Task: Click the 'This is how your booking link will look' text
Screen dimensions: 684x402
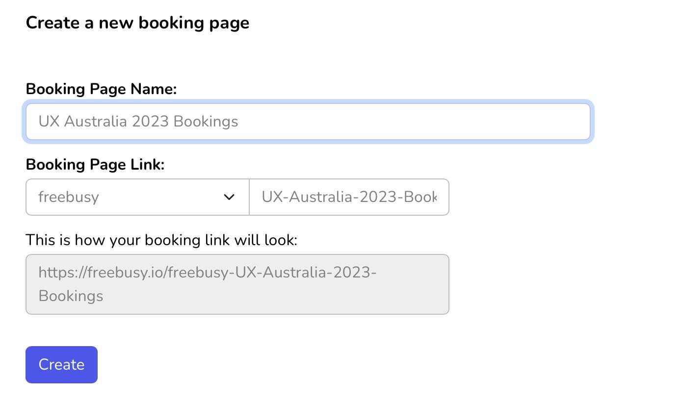Action: 161,240
